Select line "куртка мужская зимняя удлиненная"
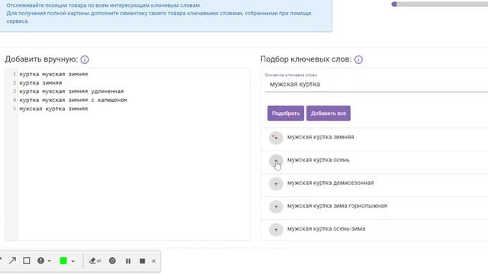 point(72,91)
